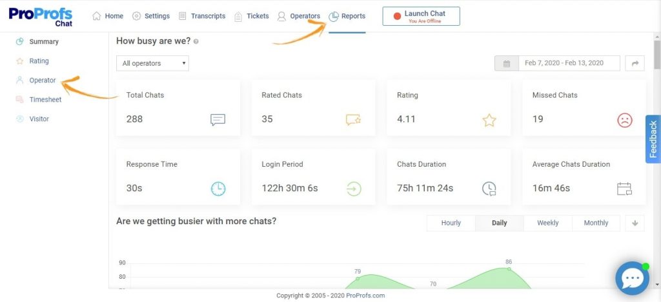
Task: Open the Operator report in sidebar
Action: (x=42, y=80)
